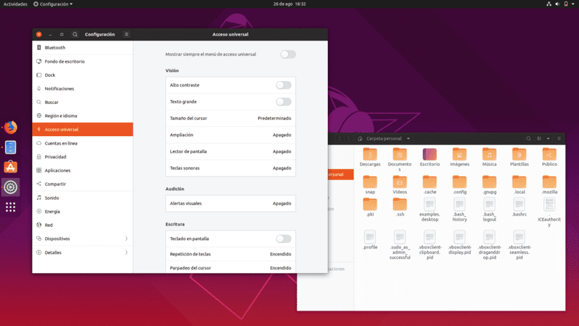Open the .mozilla folder in Files

[550, 185]
